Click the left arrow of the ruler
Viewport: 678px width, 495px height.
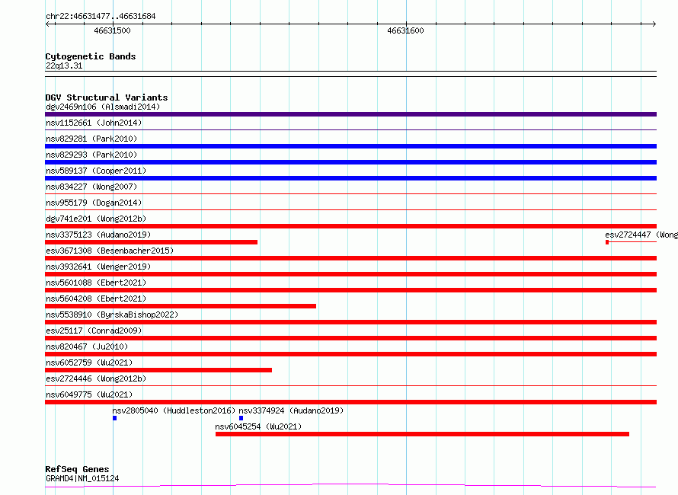[x=48, y=24]
